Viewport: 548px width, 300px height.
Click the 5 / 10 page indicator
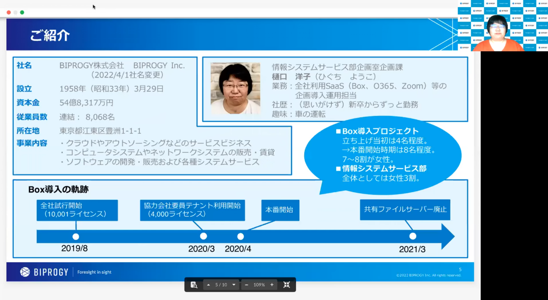pyautogui.click(x=221, y=285)
